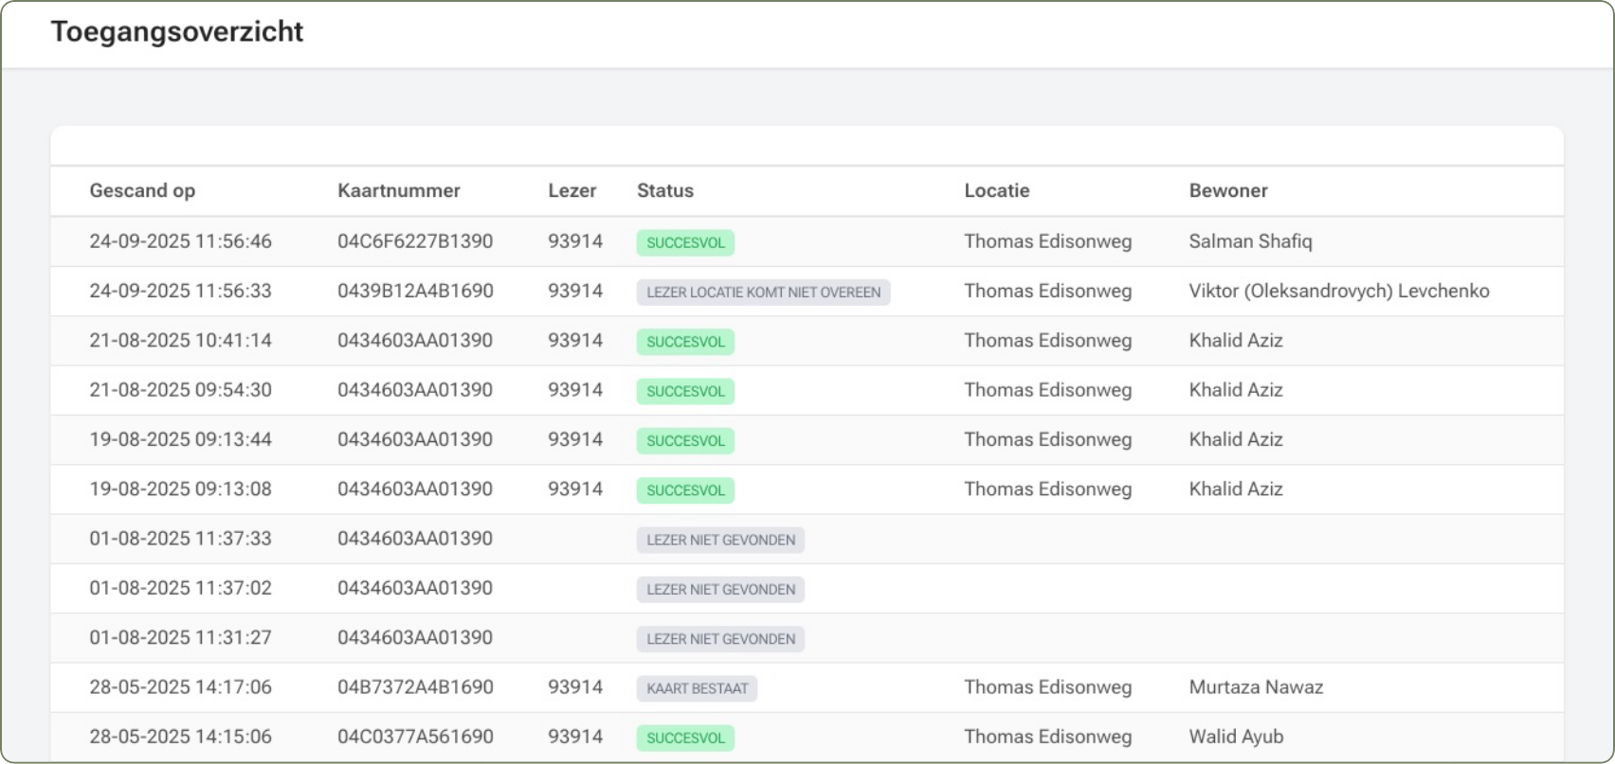This screenshot has height=764, width=1615.
Task: Click LEZER NIET GEVONDEN badge in 11:37:33 row
Action: tap(720, 540)
